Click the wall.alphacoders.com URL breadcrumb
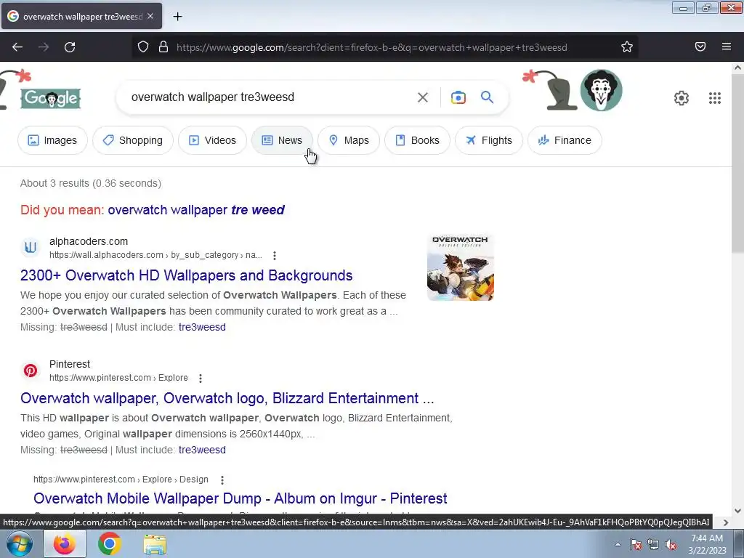 (155, 255)
